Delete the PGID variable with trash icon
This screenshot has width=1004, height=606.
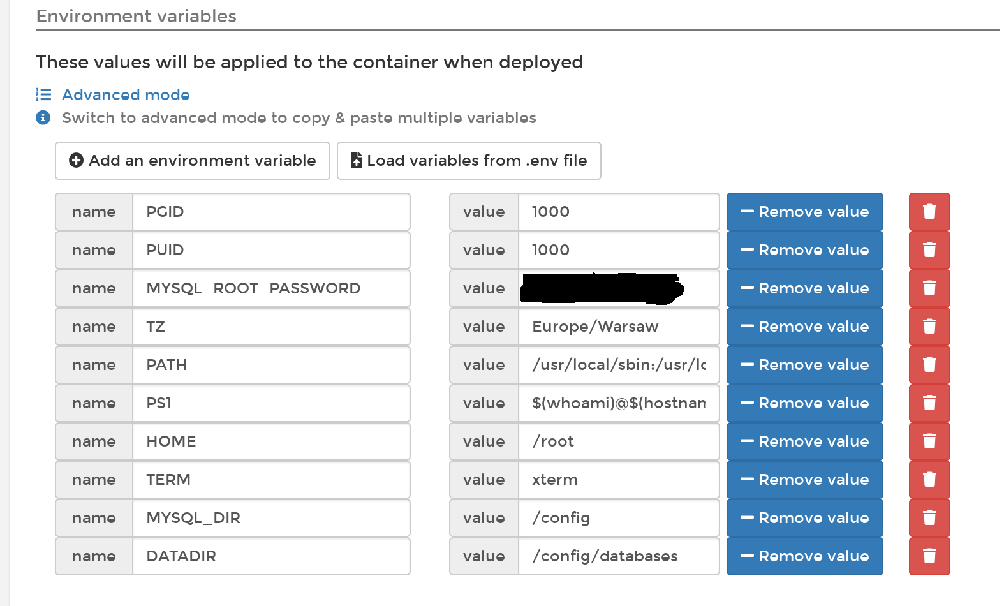coord(929,212)
